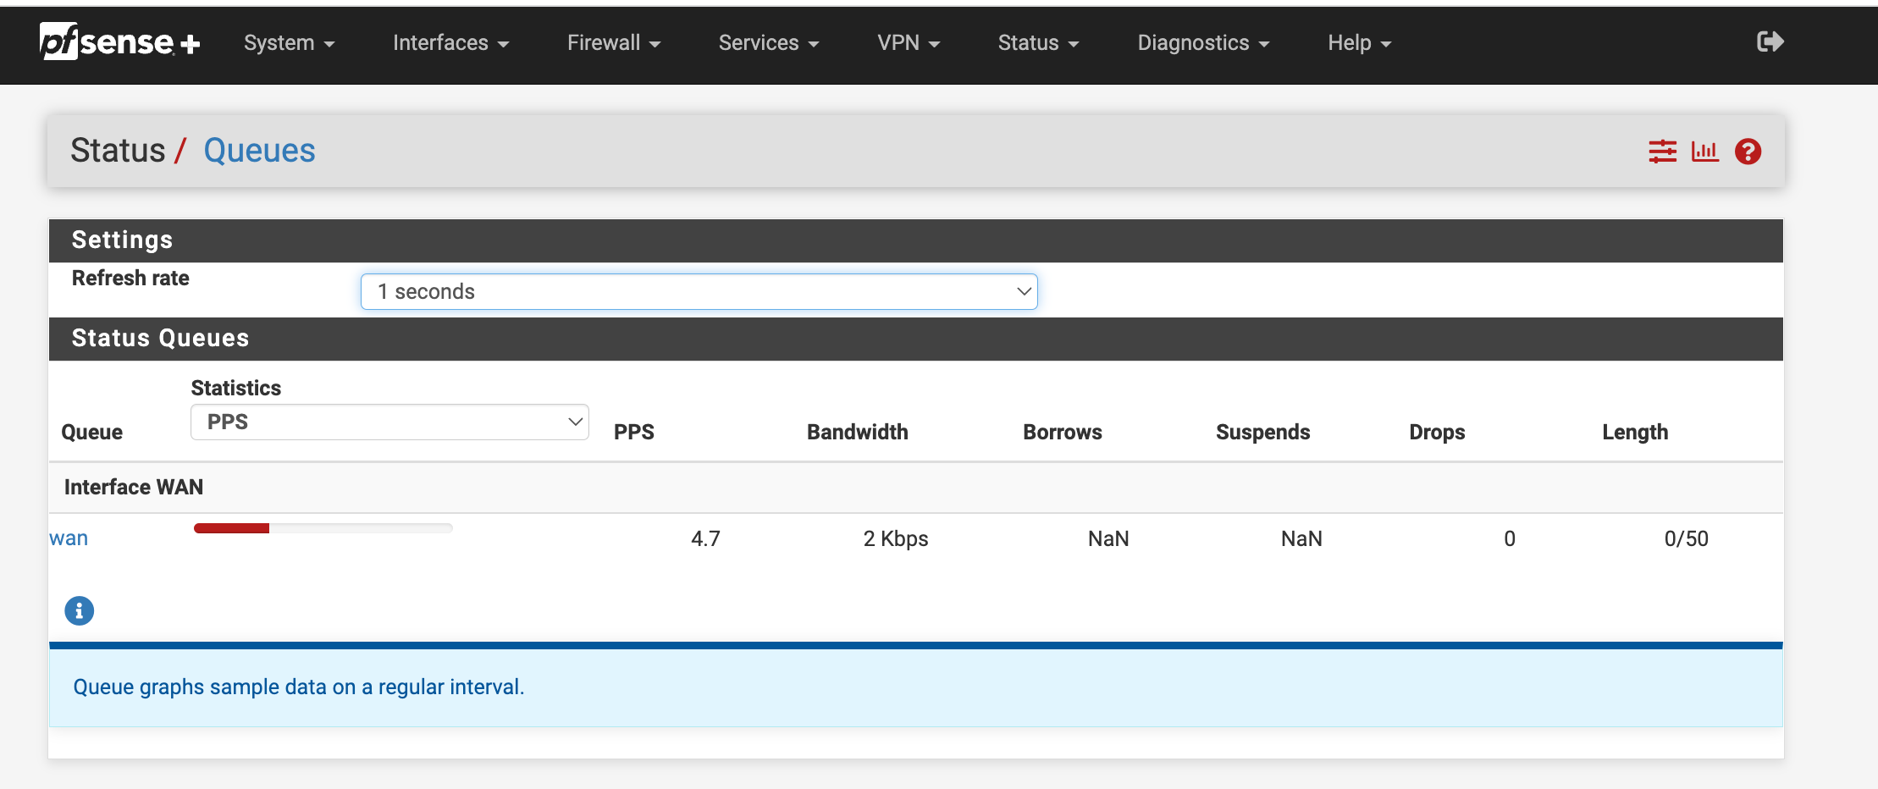Open the System menu

tap(289, 42)
